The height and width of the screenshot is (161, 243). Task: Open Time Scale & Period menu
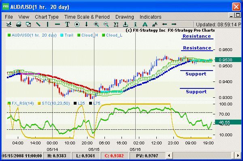click(x=87, y=17)
